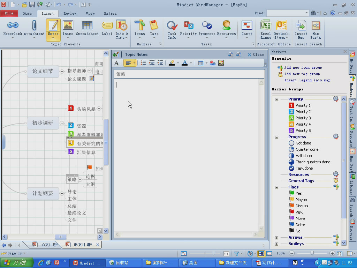Click the Save icon in quick access toolbar
Screen dimensions: 357x268
coord(32,5)
